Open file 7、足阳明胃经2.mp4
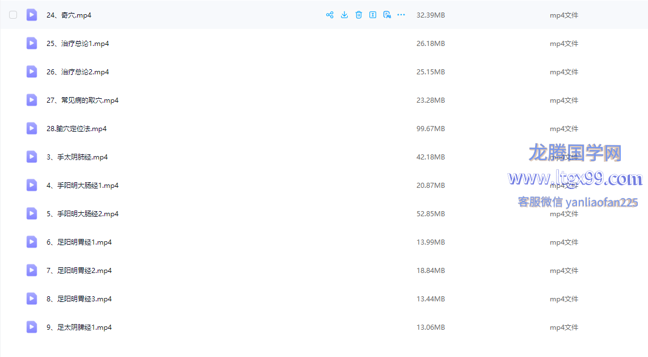 tap(79, 271)
